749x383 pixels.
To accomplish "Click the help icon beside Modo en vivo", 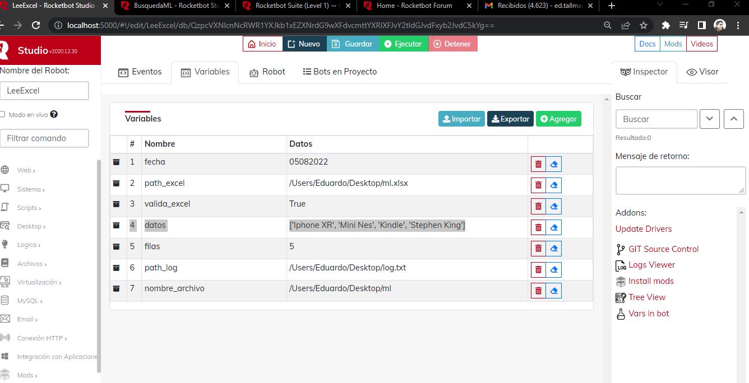I will click(53, 115).
